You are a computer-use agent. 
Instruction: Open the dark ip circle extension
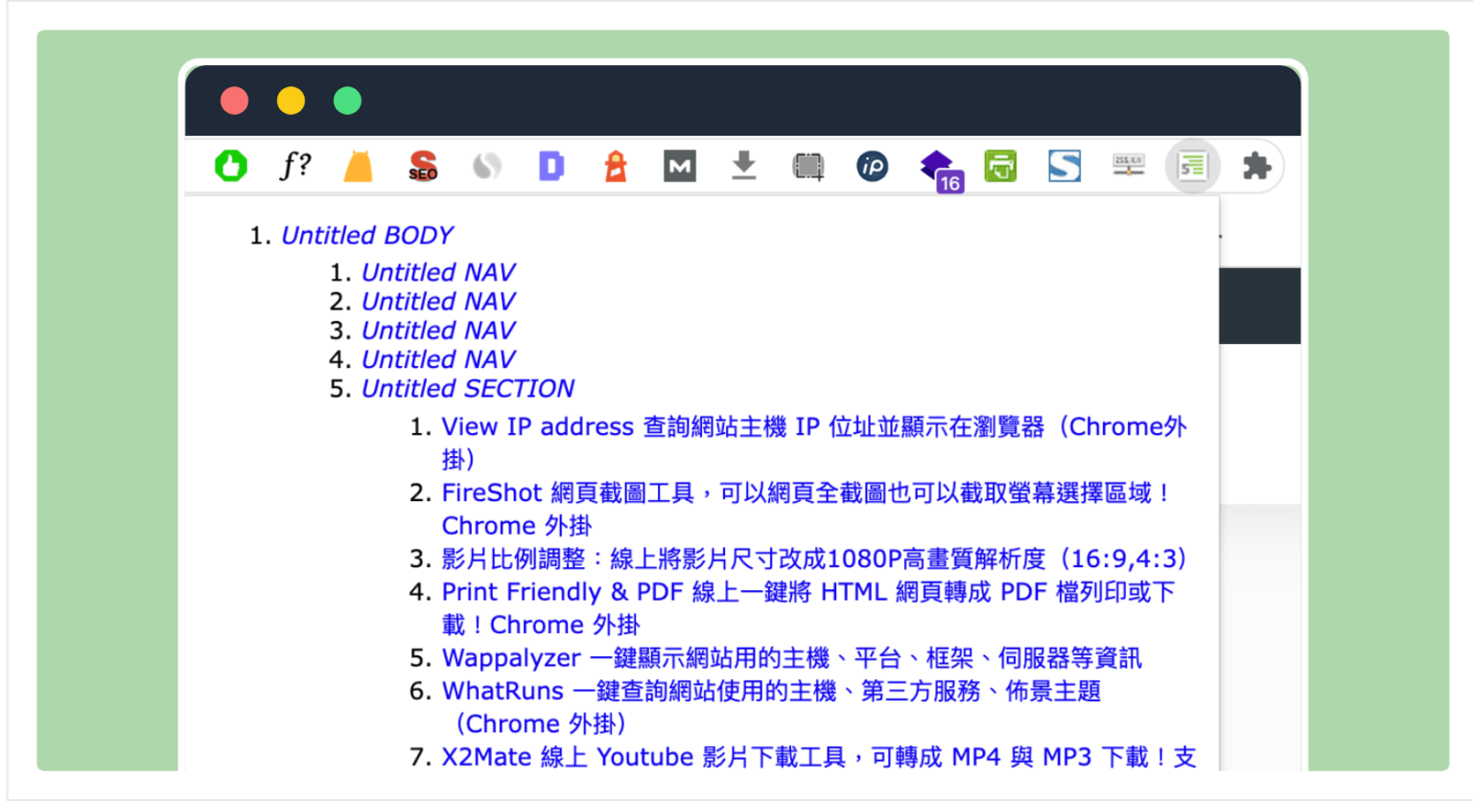click(x=872, y=165)
